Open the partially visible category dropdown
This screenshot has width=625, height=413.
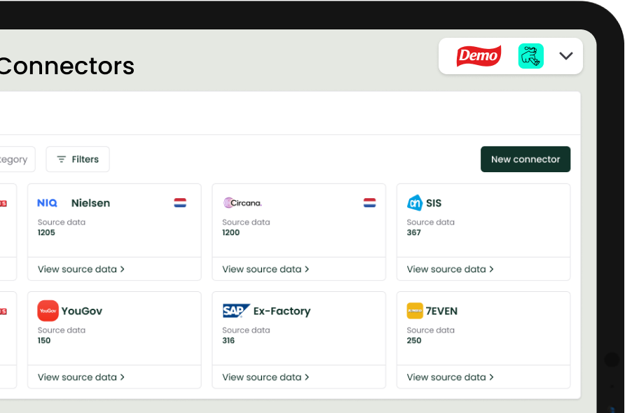coord(16,160)
